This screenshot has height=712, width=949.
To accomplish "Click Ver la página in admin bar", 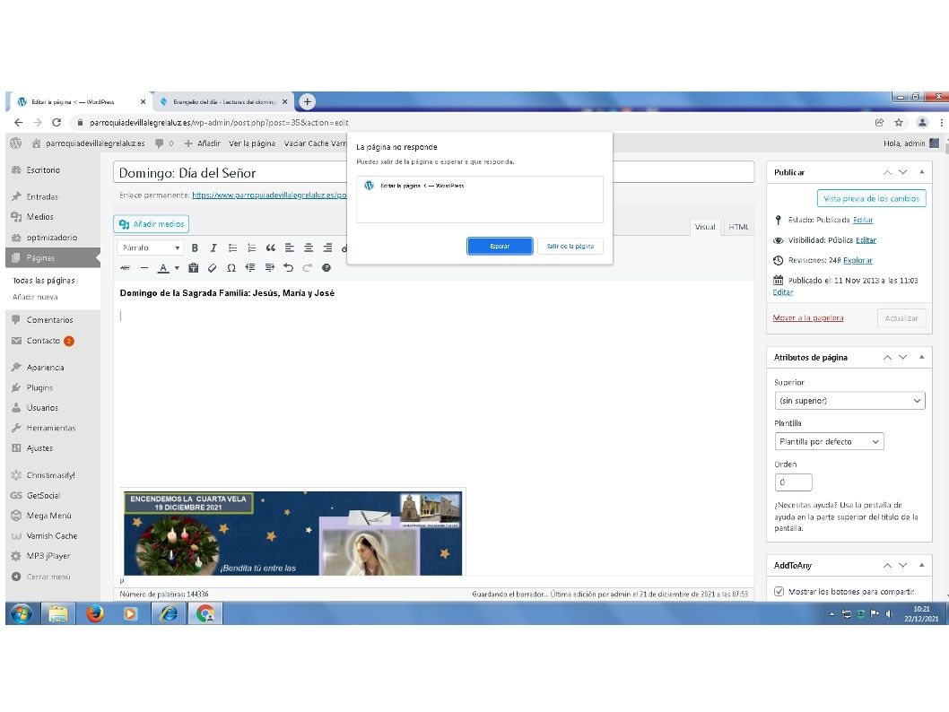I will coord(252,143).
